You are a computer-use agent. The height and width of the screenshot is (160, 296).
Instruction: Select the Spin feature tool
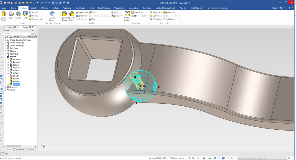(x=11, y=14)
